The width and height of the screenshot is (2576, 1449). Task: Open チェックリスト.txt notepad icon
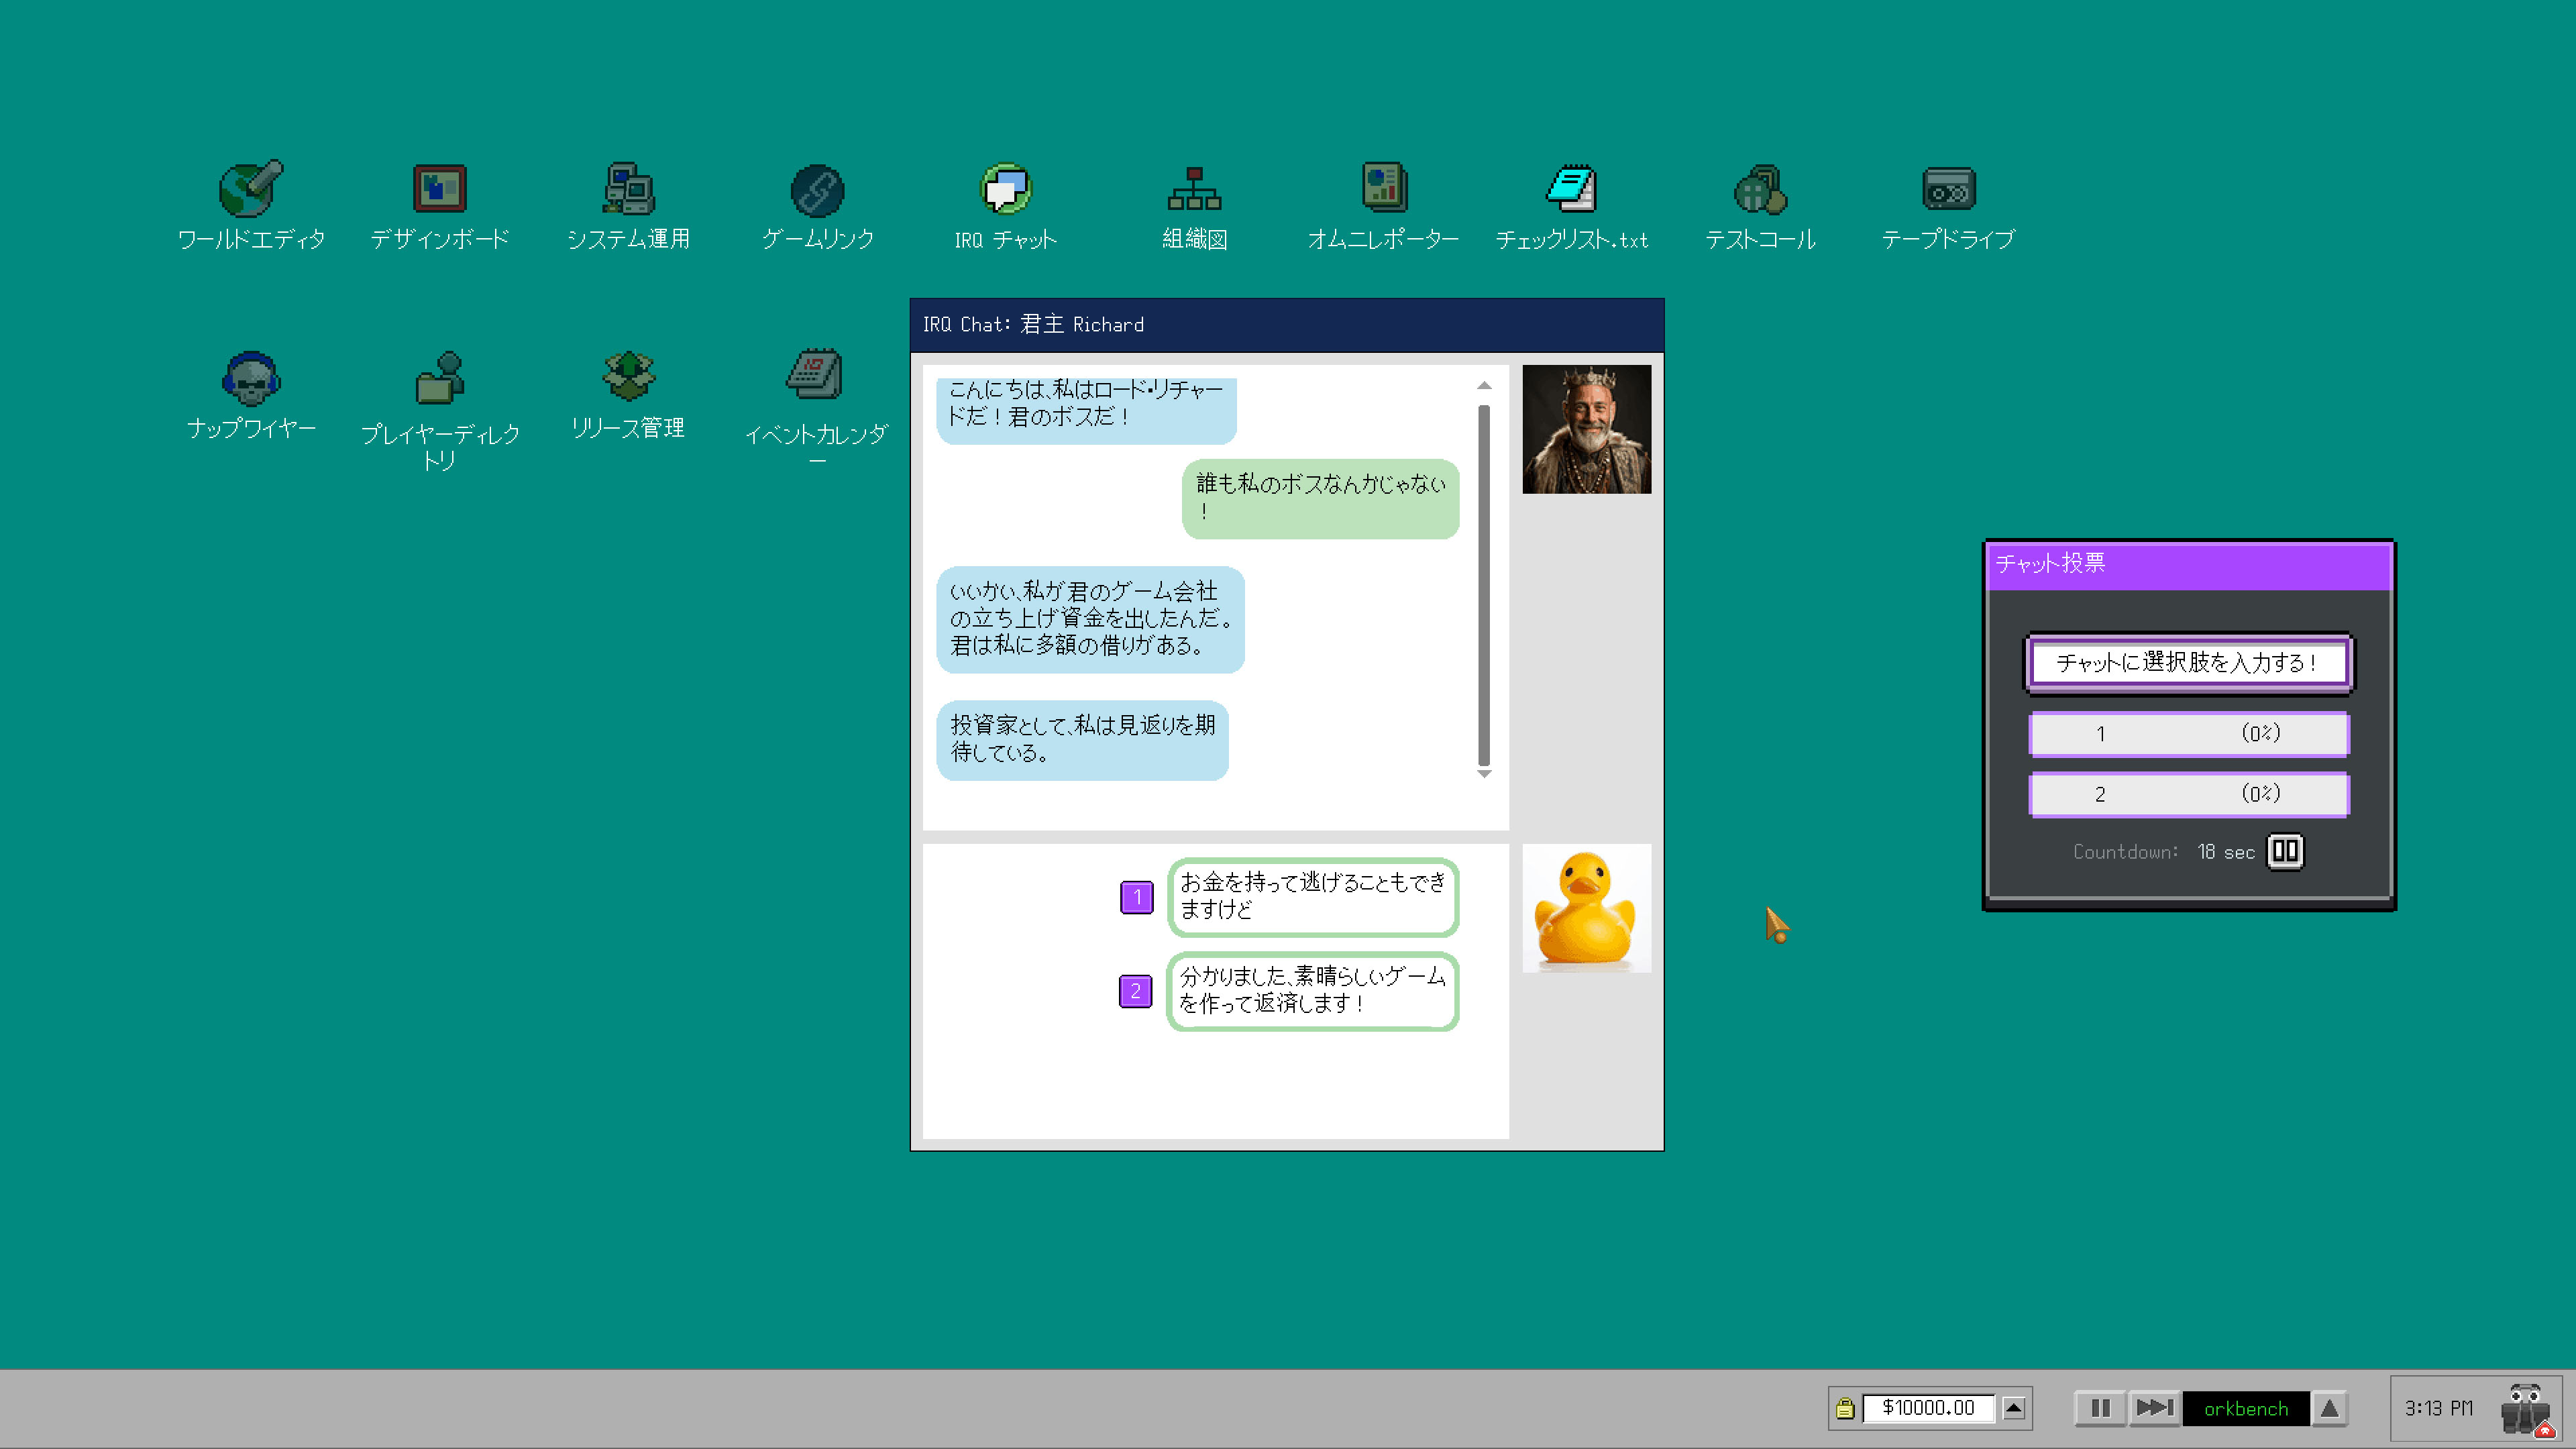(x=1572, y=190)
